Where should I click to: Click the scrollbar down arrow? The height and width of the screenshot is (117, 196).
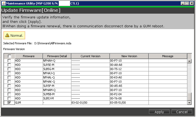[189, 103]
